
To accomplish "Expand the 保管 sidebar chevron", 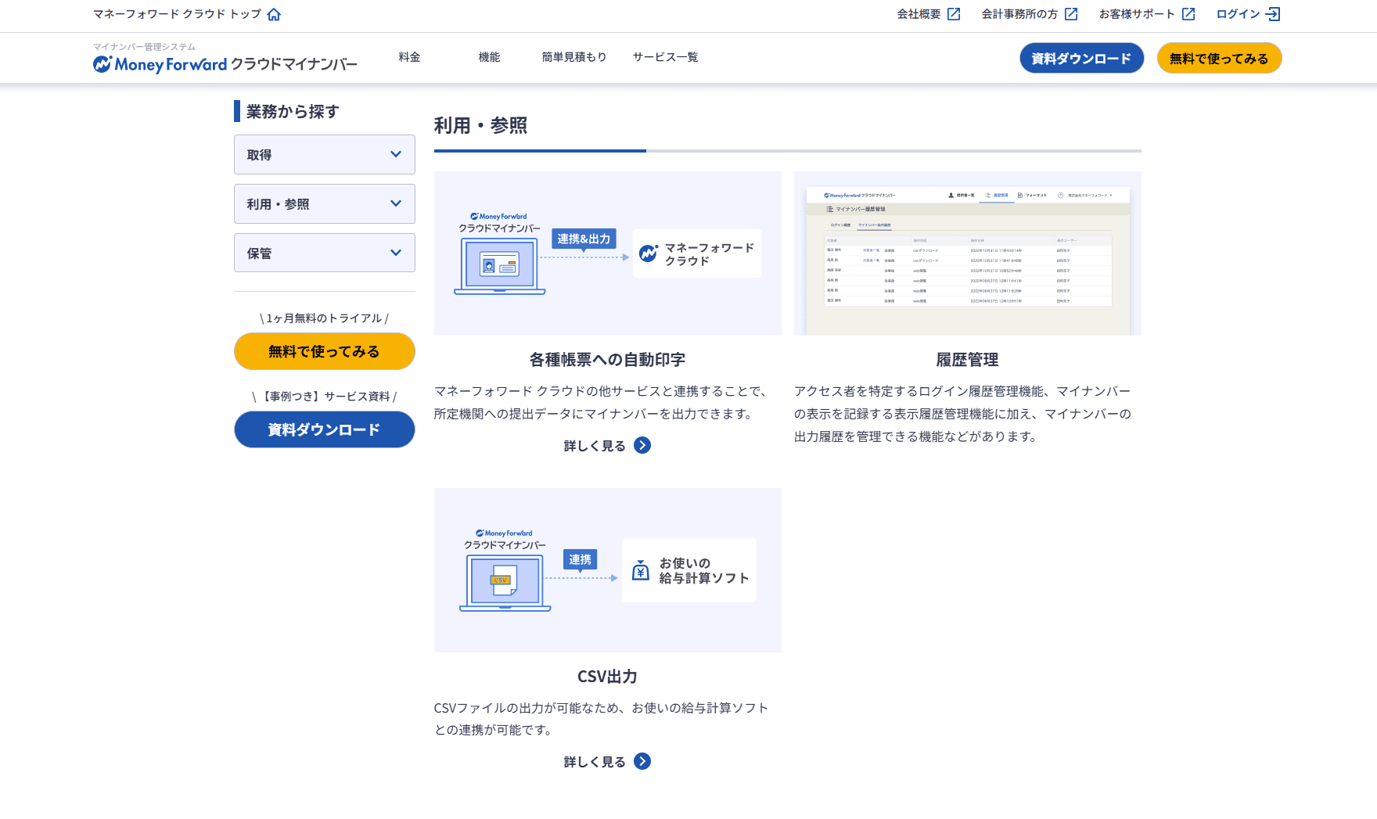I will coord(396,253).
